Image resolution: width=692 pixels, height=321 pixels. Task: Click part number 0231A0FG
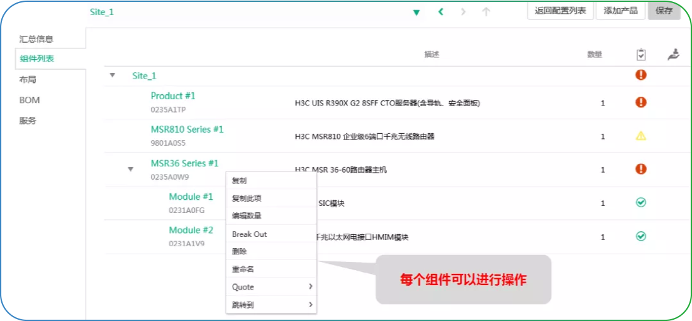coord(187,210)
